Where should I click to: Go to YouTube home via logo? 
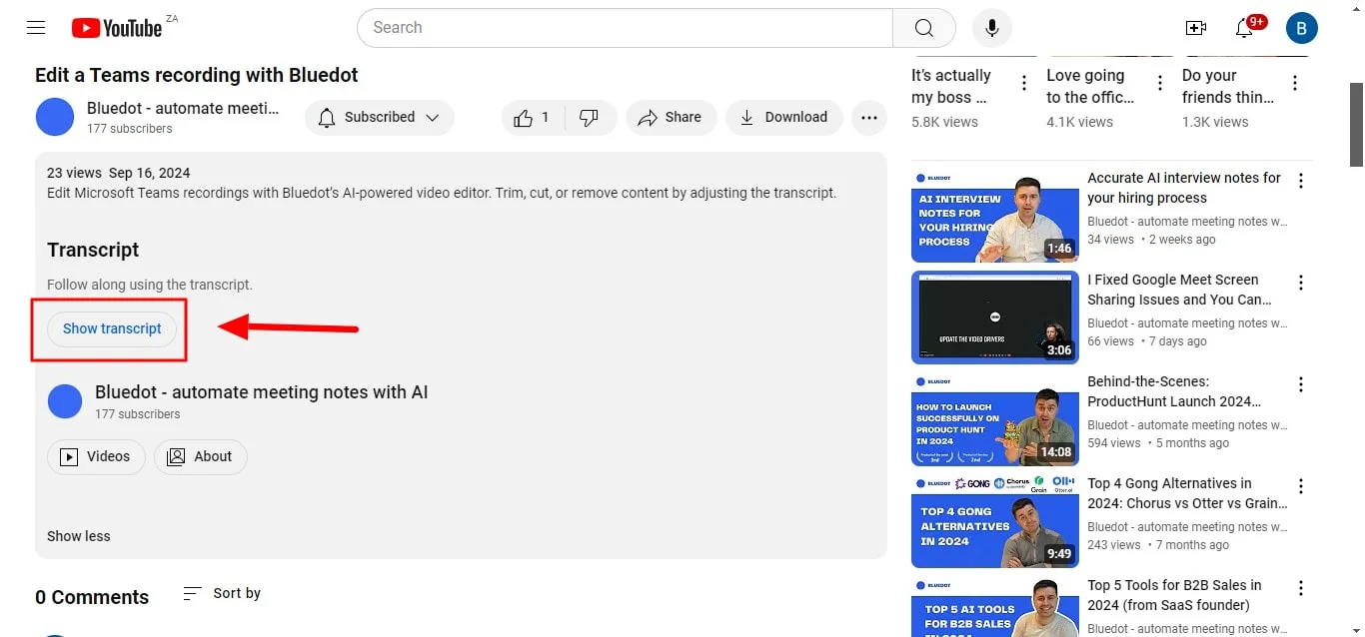117,28
